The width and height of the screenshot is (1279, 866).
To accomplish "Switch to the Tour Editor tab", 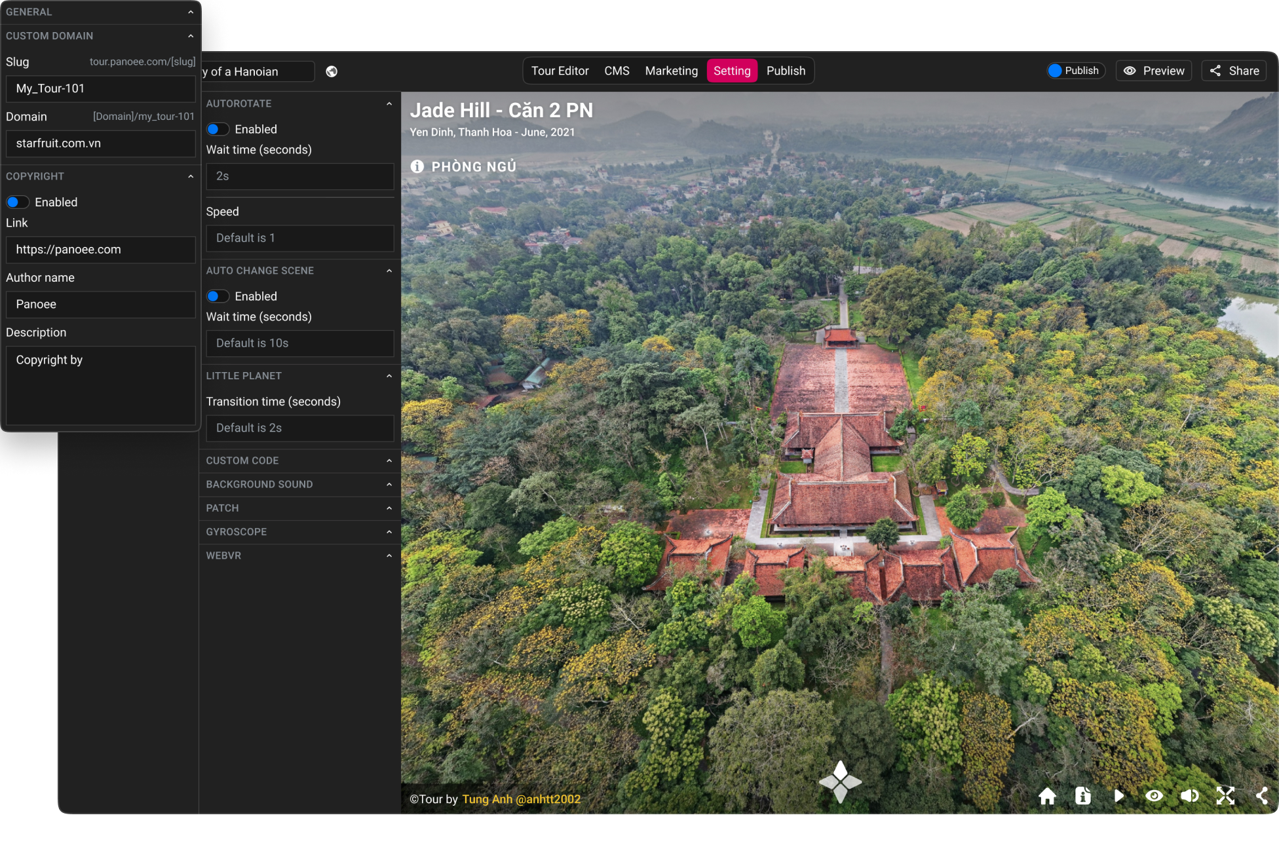I will [x=562, y=71].
